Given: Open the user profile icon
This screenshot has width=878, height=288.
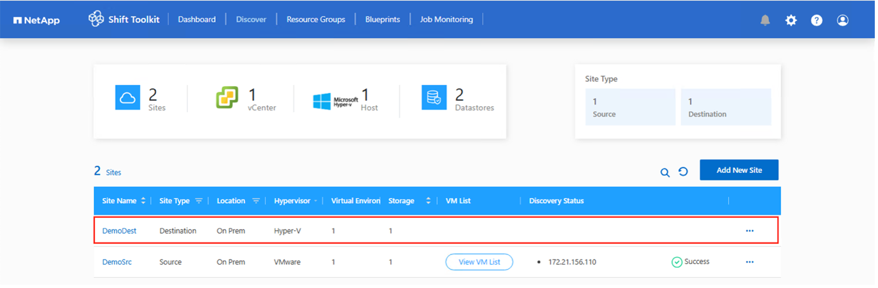Looking at the screenshot, I should tap(842, 20).
